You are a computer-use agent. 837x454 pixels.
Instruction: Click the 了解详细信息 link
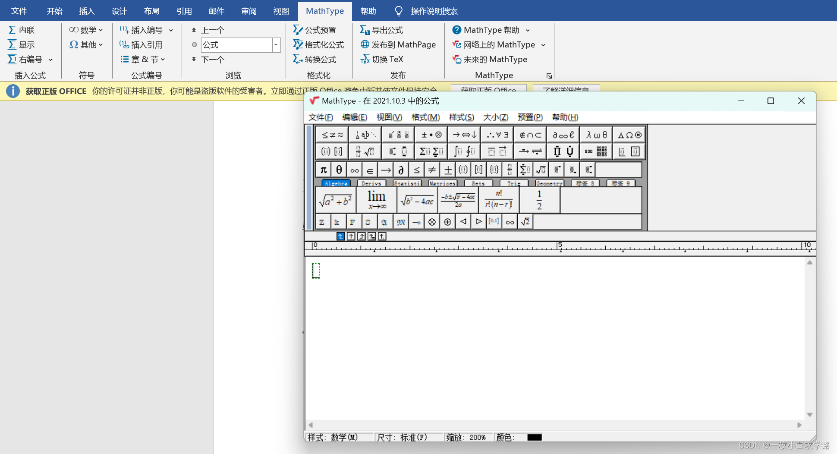[x=566, y=90]
